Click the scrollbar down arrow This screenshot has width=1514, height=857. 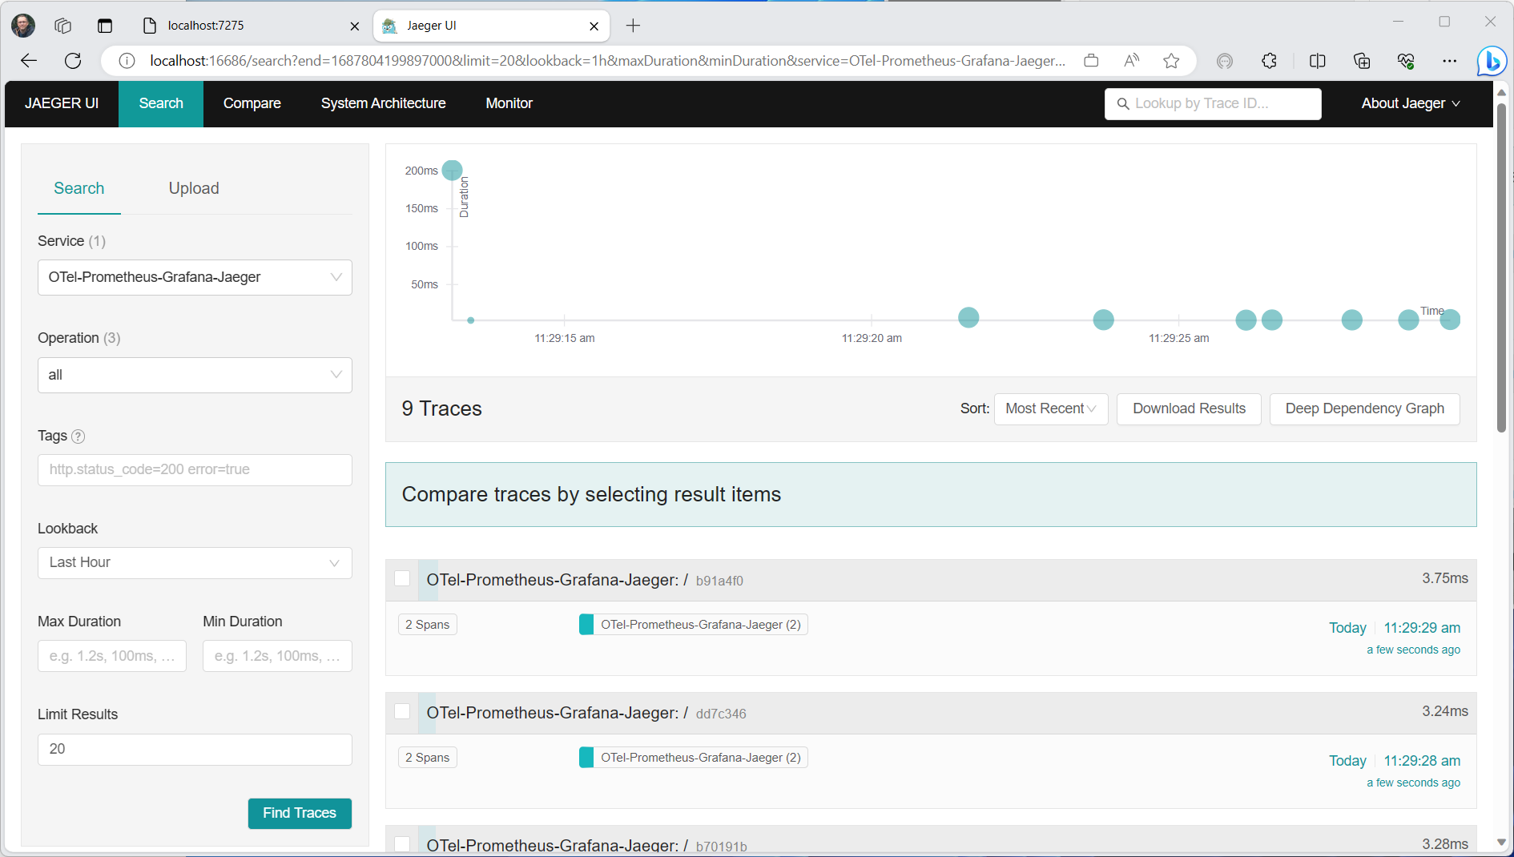(x=1501, y=842)
